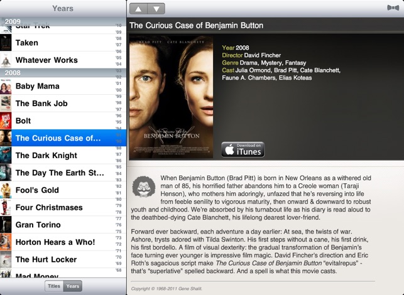The image size is (404, 295).
Task: Tap the Taken poster thumbnail
Action: point(6,43)
